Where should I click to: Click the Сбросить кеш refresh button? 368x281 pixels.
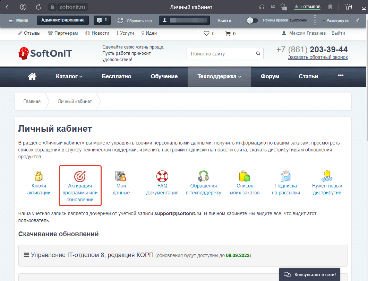tap(135, 20)
